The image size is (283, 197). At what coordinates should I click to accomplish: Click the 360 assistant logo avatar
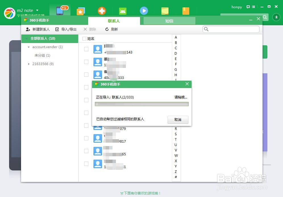point(10,13)
